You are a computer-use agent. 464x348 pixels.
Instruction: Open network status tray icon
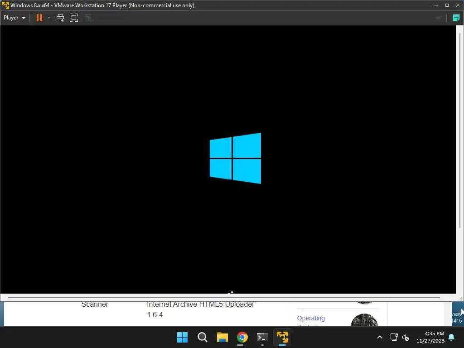pos(394,337)
